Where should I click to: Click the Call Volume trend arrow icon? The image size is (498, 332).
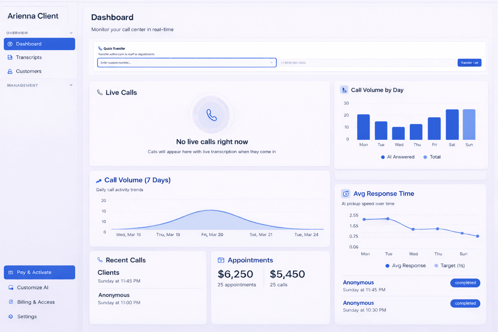tap(99, 180)
